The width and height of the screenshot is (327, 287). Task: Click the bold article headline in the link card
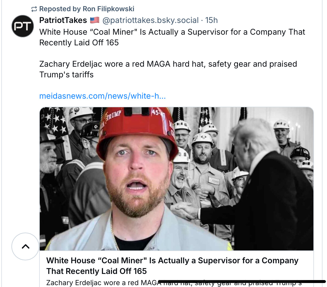click(172, 266)
